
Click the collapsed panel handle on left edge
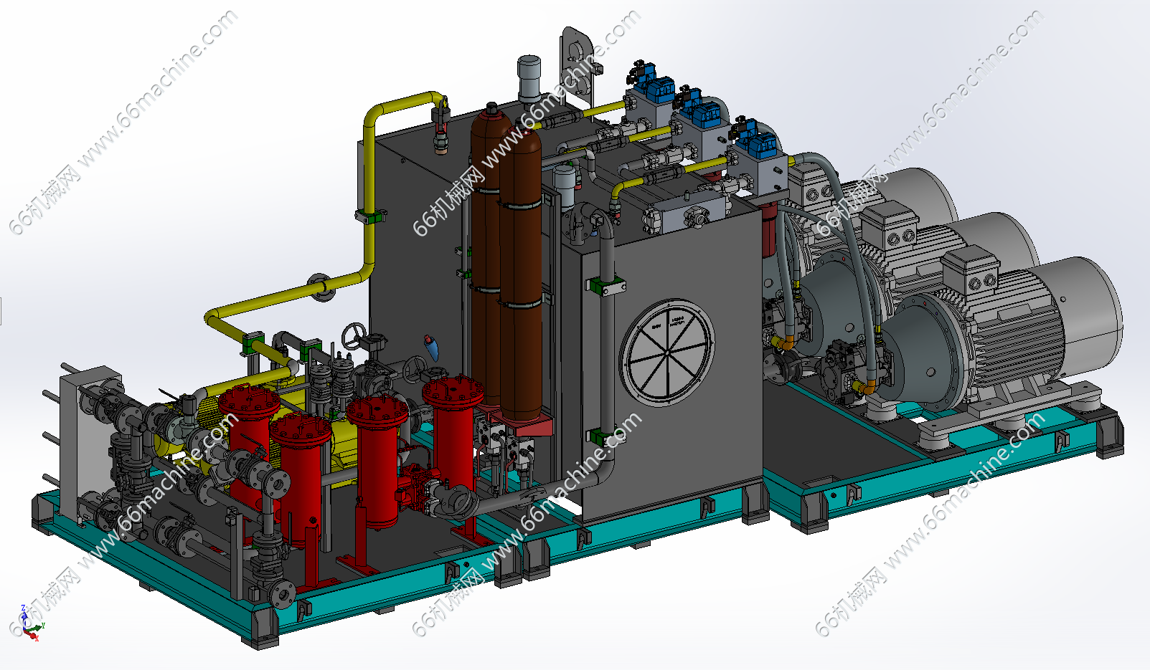(x=1, y=311)
